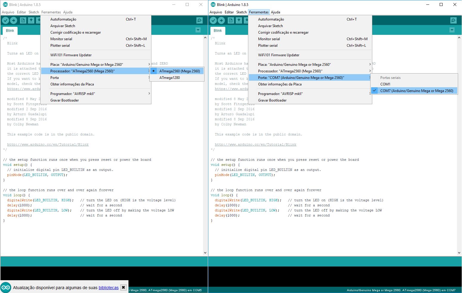
Task: Click left editor scrollbar up arrow
Action: 205,38
